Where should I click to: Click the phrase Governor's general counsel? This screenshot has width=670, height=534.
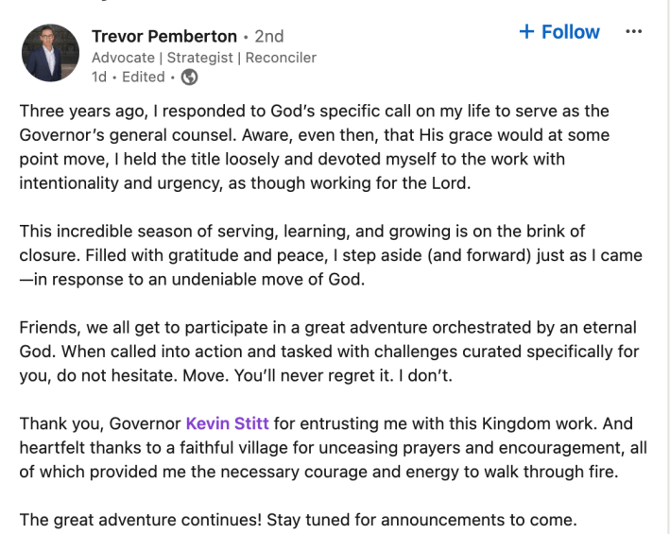(128, 135)
